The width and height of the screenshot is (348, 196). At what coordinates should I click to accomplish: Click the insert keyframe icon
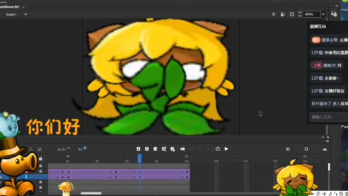[138, 149]
